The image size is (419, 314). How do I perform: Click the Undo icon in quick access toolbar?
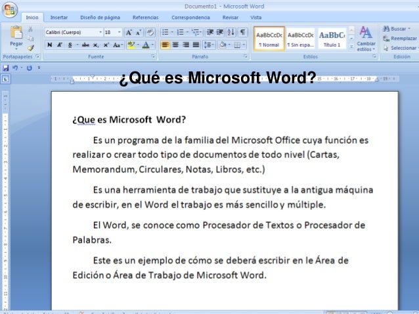coord(15,68)
